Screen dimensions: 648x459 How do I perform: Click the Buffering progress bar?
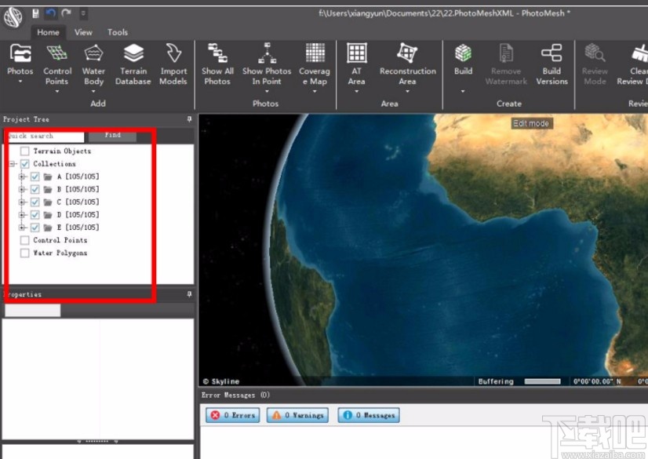[542, 381]
